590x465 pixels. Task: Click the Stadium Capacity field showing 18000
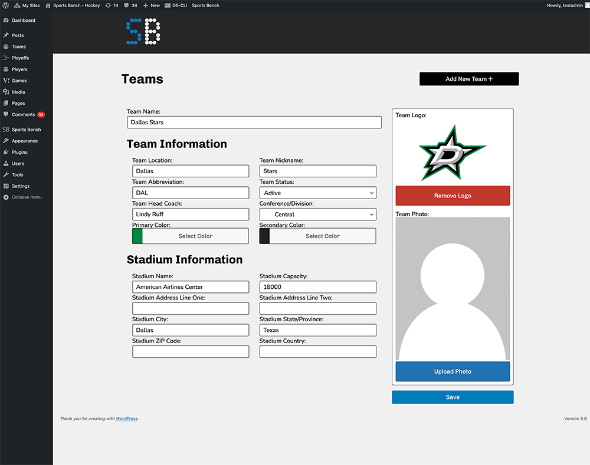tap(317, 287)
